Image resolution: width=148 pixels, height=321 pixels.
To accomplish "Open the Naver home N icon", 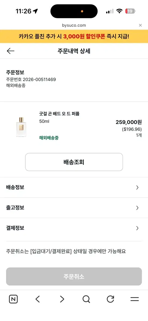I will [x=13, y=299].
